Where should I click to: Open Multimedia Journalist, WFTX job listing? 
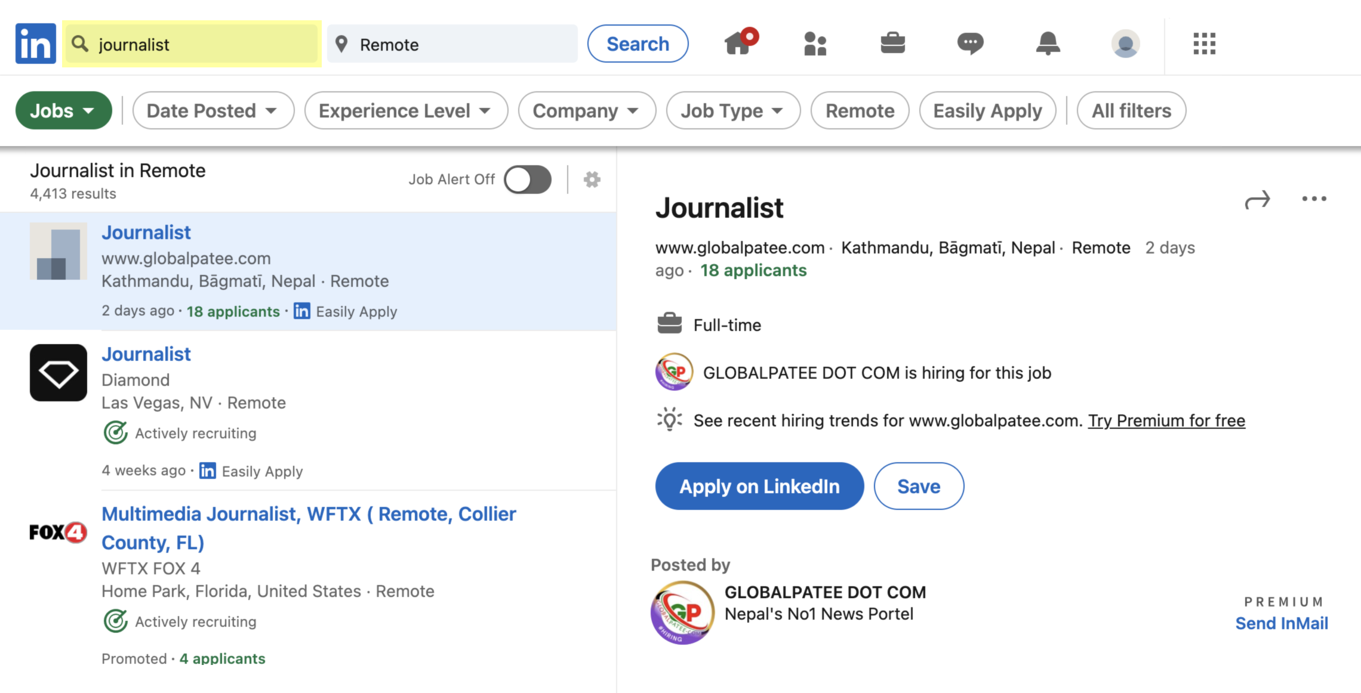(309, 528)
